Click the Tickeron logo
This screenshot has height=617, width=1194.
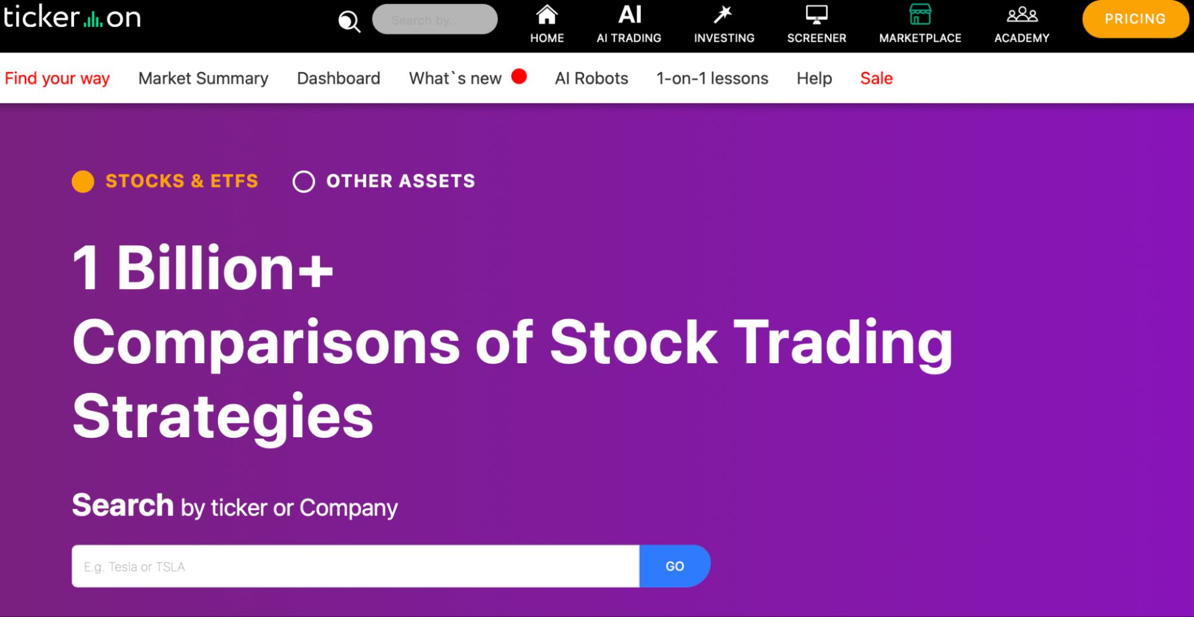tap(72, 17)
